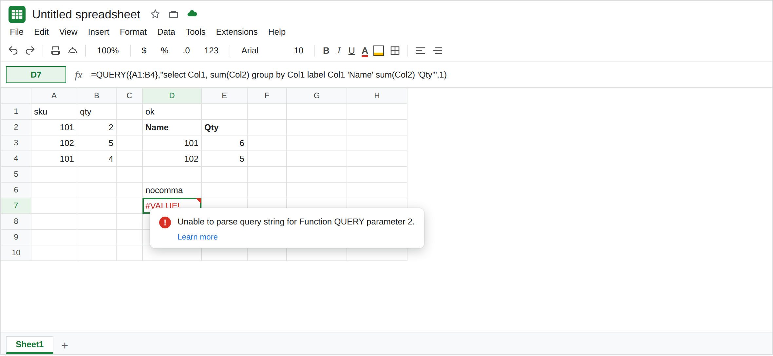Toggle bold formatting
This screenshot has width=773, height=356.
coord(326,51)
